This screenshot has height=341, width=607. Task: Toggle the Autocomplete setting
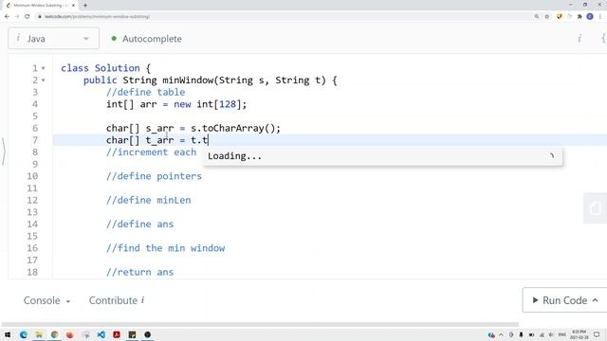[x=147, y=39]
